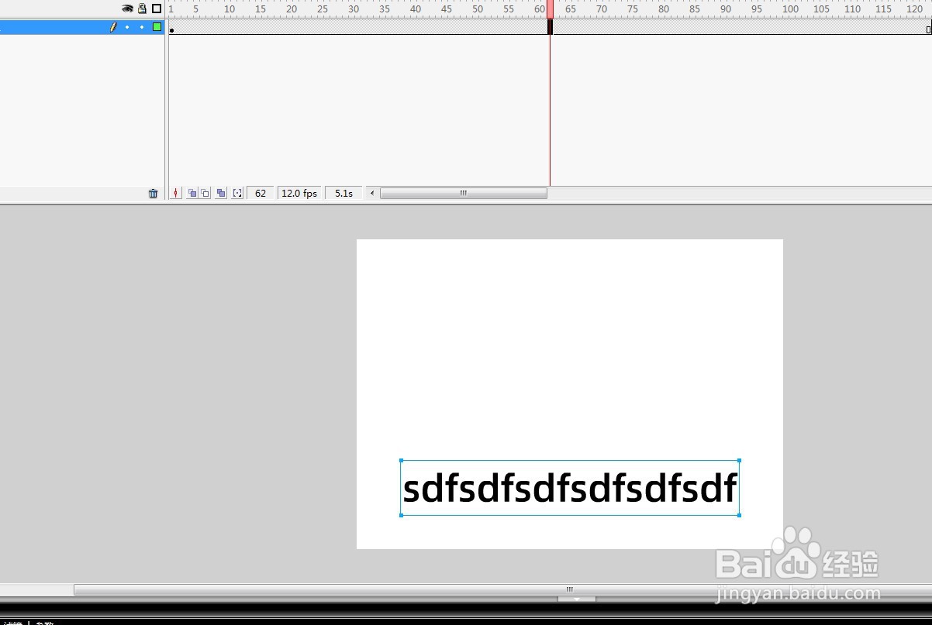
Task: Toggle the layer's lock dot under padlock column
Action: point(142,27)
